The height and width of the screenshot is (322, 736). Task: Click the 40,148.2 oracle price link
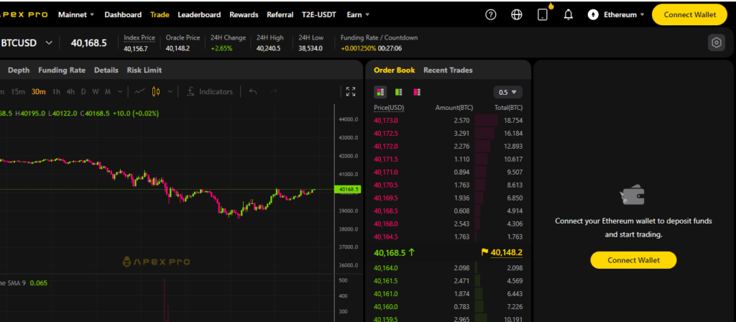507,252
